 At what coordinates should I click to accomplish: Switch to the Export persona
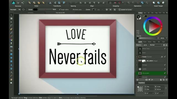23,3
